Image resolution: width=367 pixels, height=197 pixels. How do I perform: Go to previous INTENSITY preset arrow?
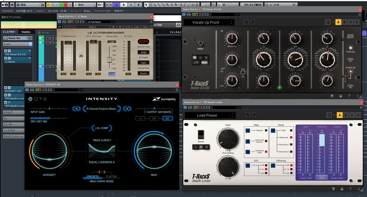[77, 108]
